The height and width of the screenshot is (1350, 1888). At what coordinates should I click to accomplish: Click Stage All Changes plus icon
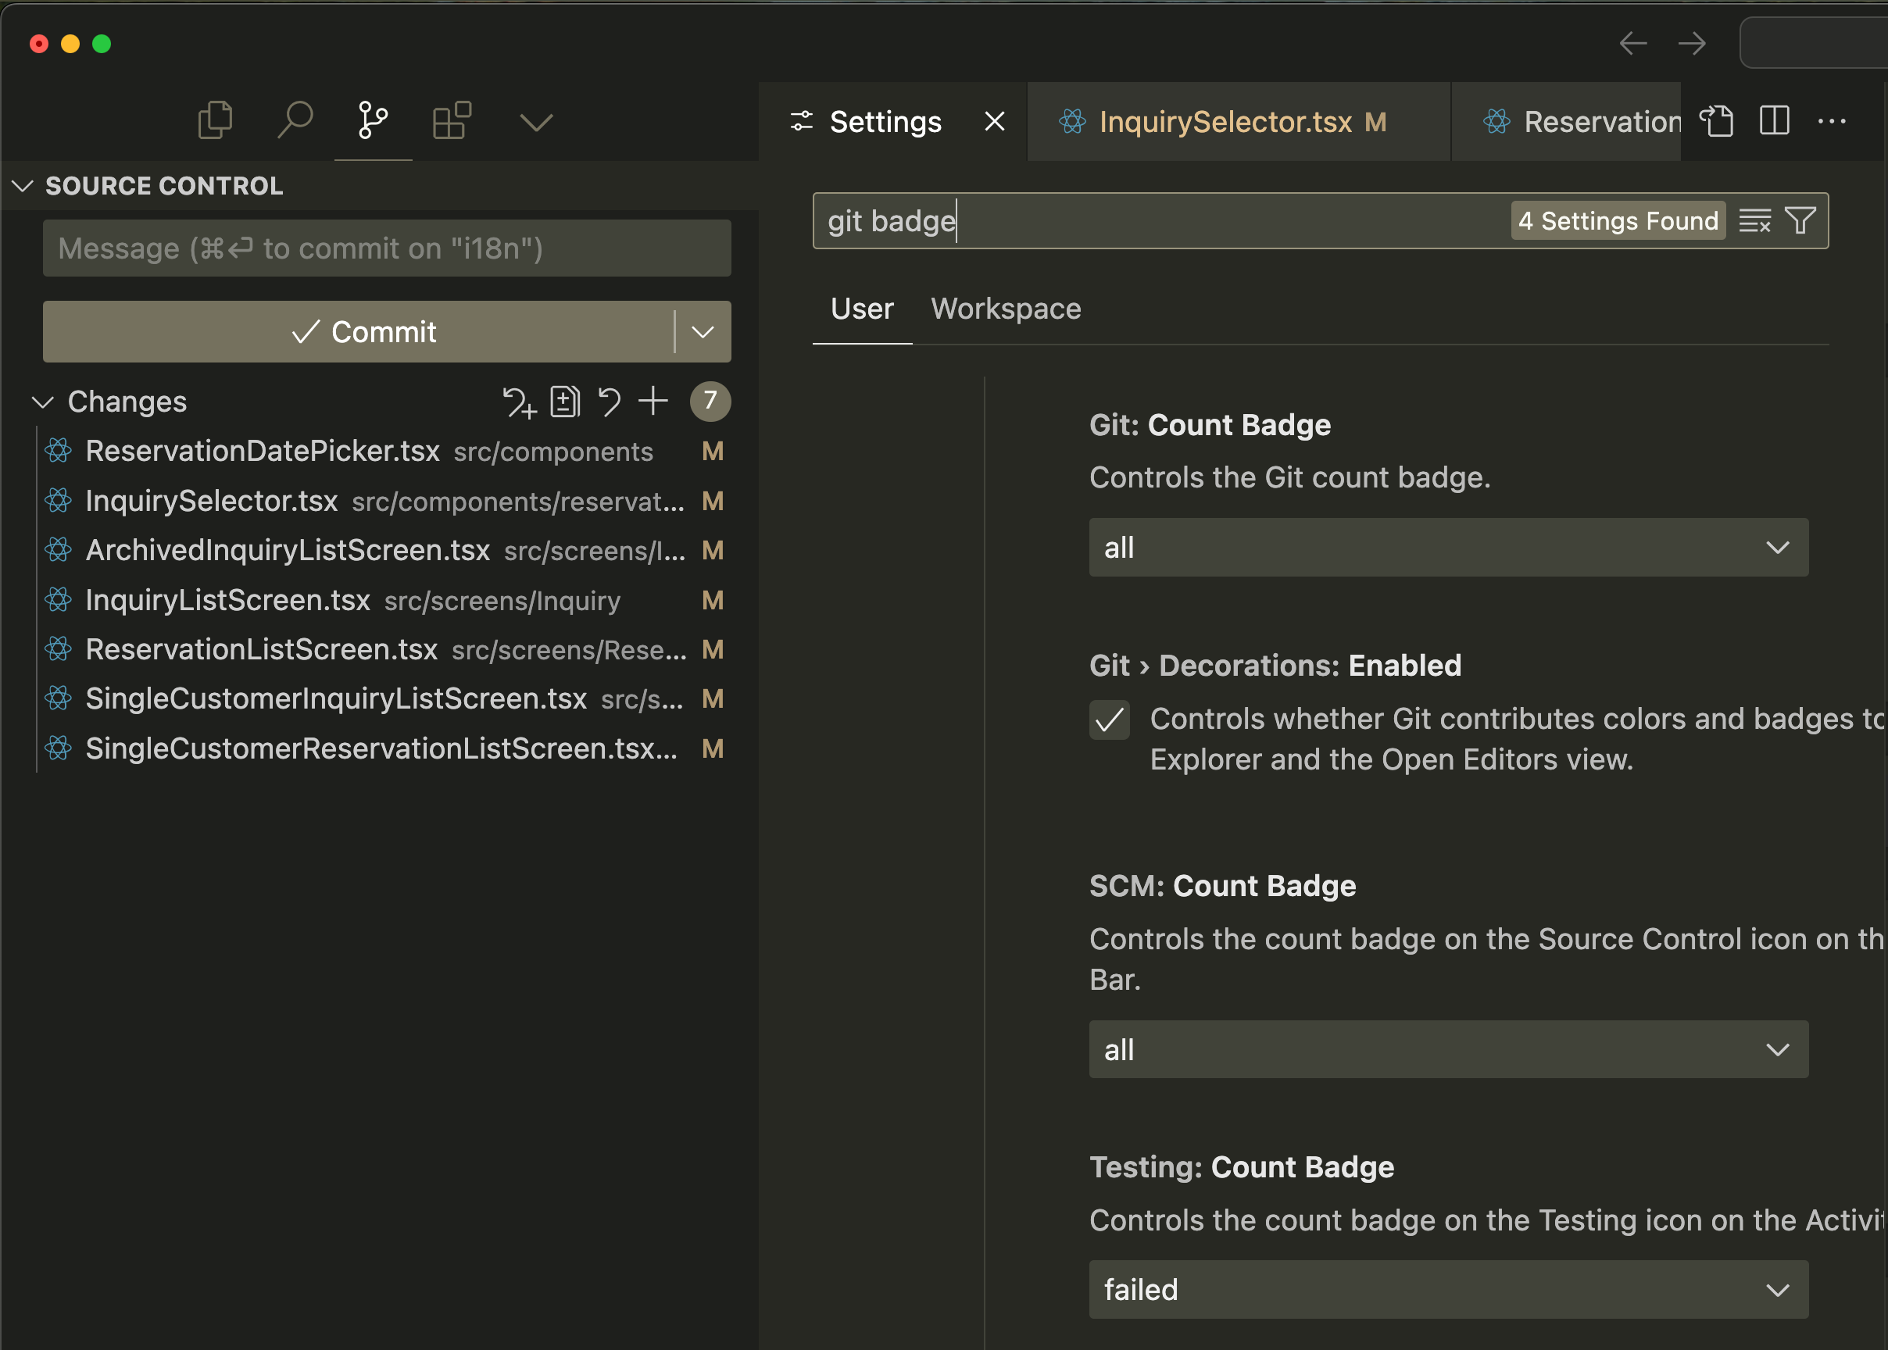coord(653,402)
